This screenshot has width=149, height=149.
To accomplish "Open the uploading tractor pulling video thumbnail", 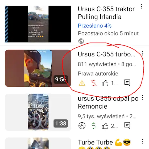I will click(38, 24).
